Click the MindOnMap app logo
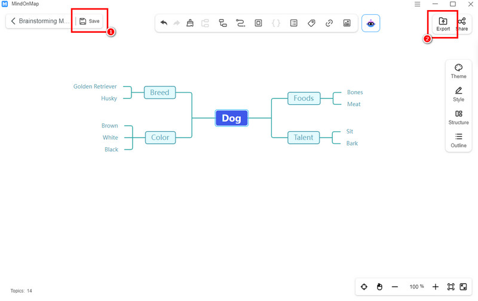 click(5, 4)
